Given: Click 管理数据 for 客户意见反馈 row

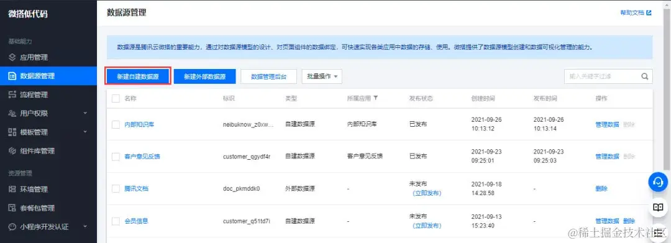Looking at the screenshot, I should (607, 157).
